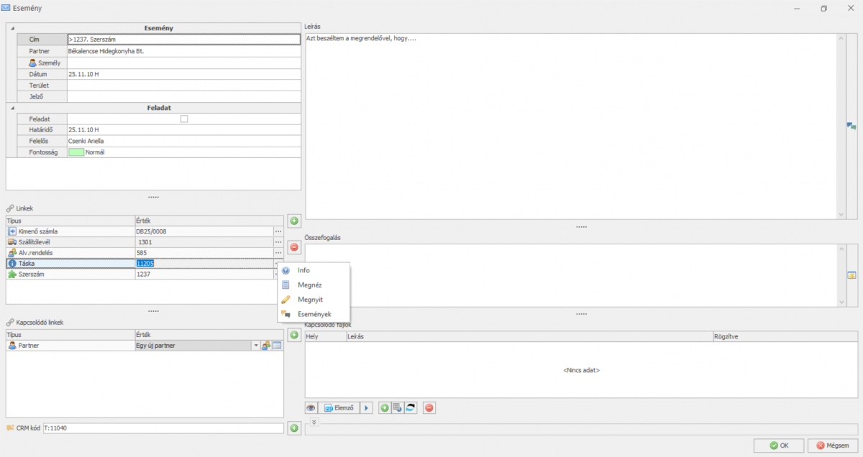Screen dimensions: 863x457
Task: Expand the double-chevron panel below files toolbar
Action: pyautogui.click(x=314, y=422)
